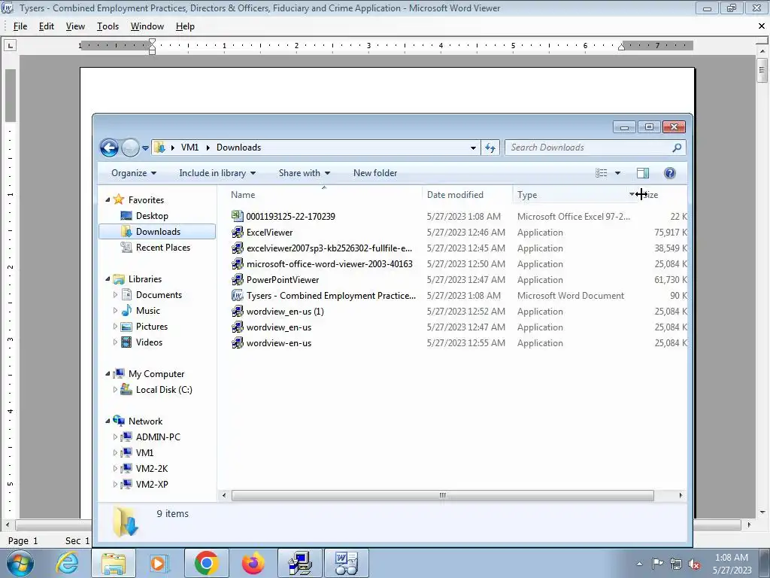Expand the Local Disk (C:) node
770x578 pixels.
pos(115,390)
